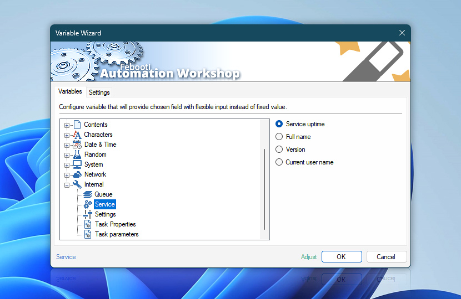This screenshot has height=299, width=461.
Task: Select the Network category label
Action: click(x=96, y=174)
